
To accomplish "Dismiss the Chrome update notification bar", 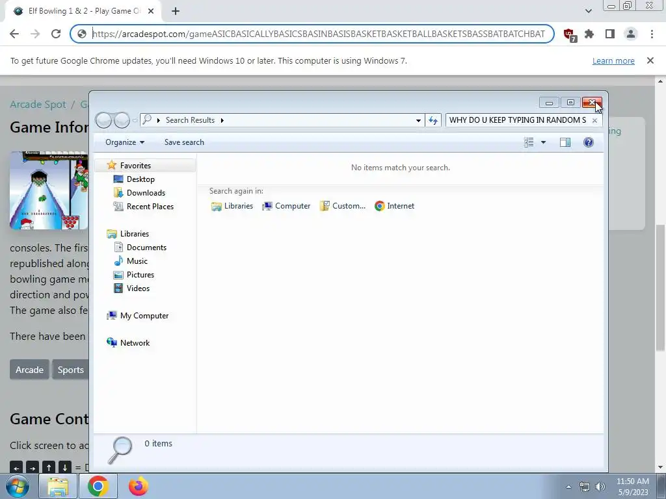I will coord(650,60).
